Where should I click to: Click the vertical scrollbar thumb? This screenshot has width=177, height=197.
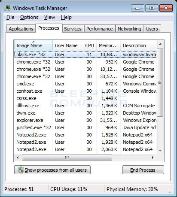pyautogui.click(x=160, y=82)
